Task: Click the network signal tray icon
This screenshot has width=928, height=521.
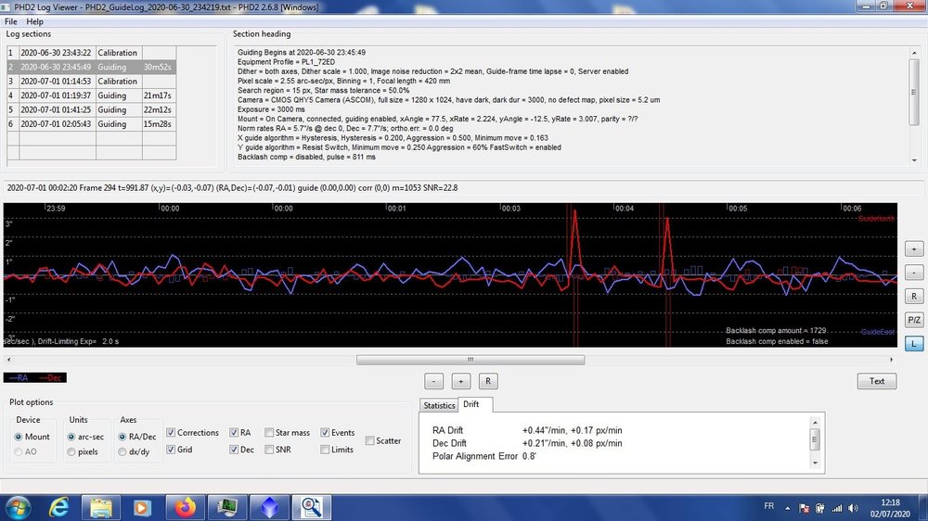Action: tap(836, 508)
